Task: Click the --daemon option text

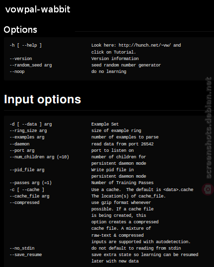Action: [x=19, y=144]
